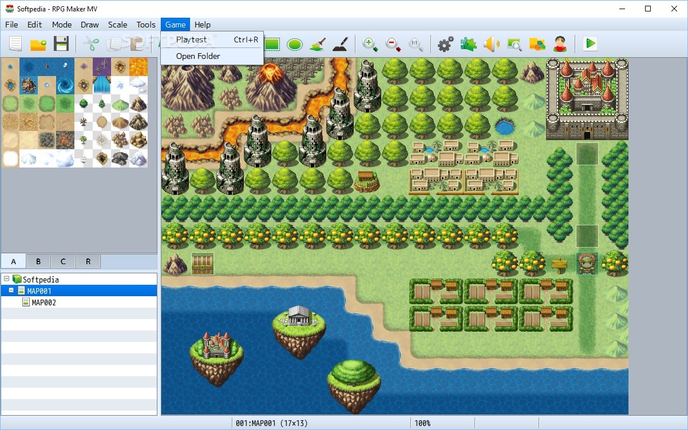Zoom in with the green magnifier
Screen dimensions: 688x430
pyautogui.click(x=370, y=44)
